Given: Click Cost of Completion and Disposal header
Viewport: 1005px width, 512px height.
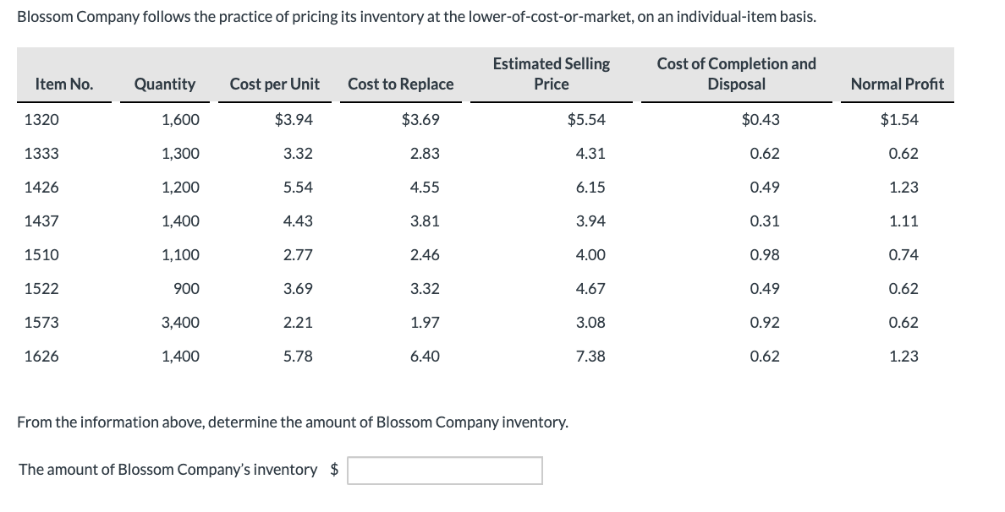Looking at the screenshot, I should [736, 74].
